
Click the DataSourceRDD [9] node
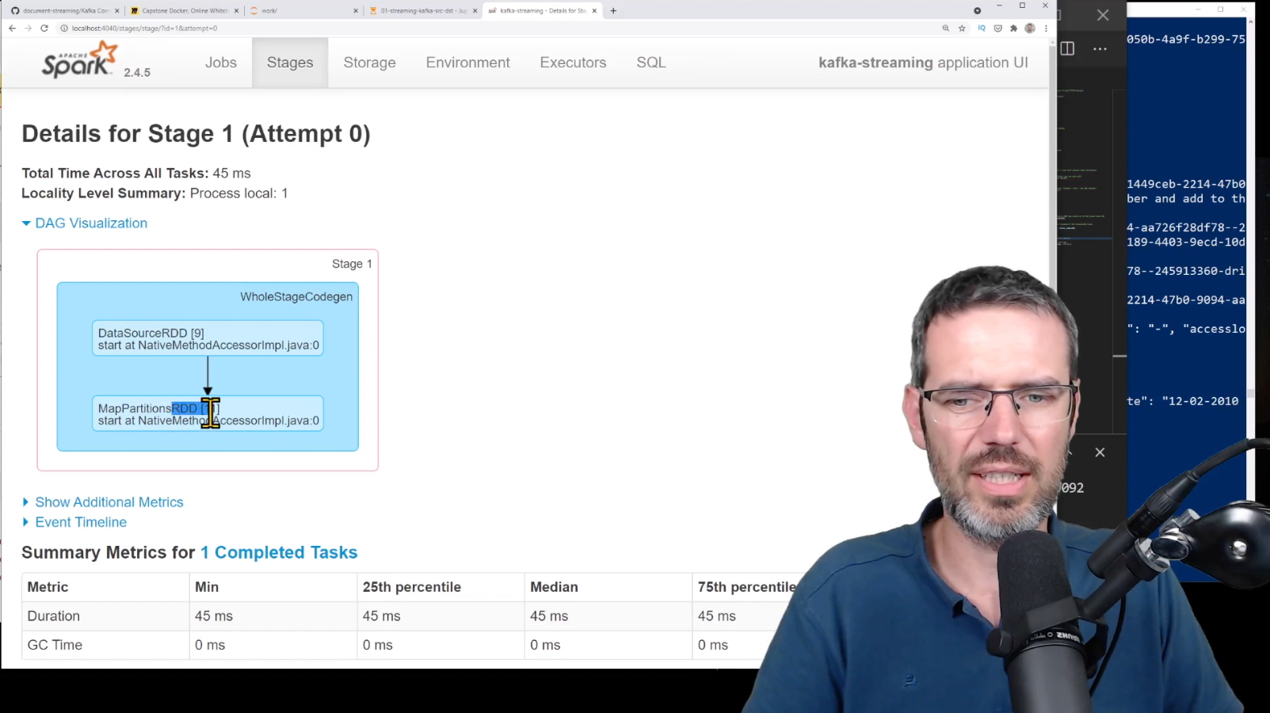click(208, 338)
